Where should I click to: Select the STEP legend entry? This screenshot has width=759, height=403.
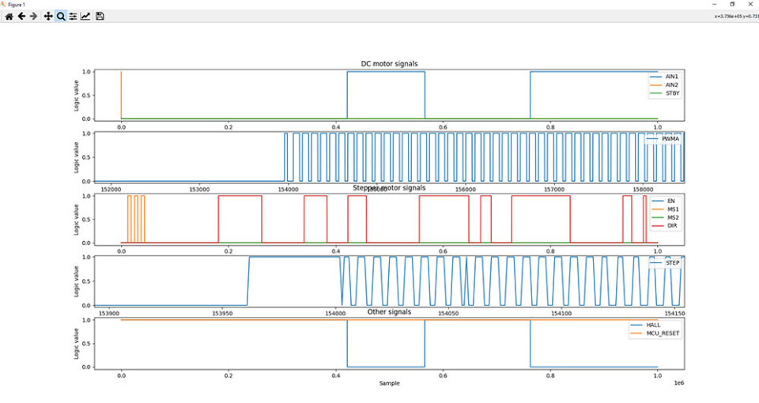pyautogui.click(x=672, y=262)
